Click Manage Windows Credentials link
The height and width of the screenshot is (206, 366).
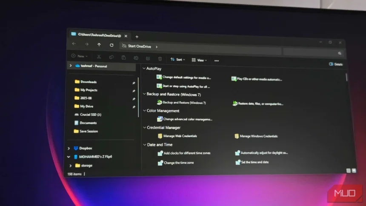[258, 136]
